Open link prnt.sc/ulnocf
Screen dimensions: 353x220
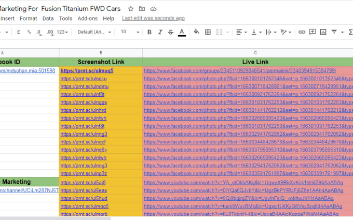(x=83, y=142)
